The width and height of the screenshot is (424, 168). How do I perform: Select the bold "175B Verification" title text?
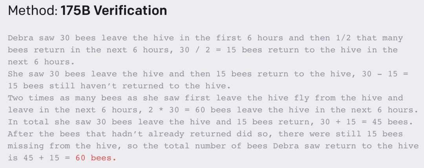(x=114, y=11)
